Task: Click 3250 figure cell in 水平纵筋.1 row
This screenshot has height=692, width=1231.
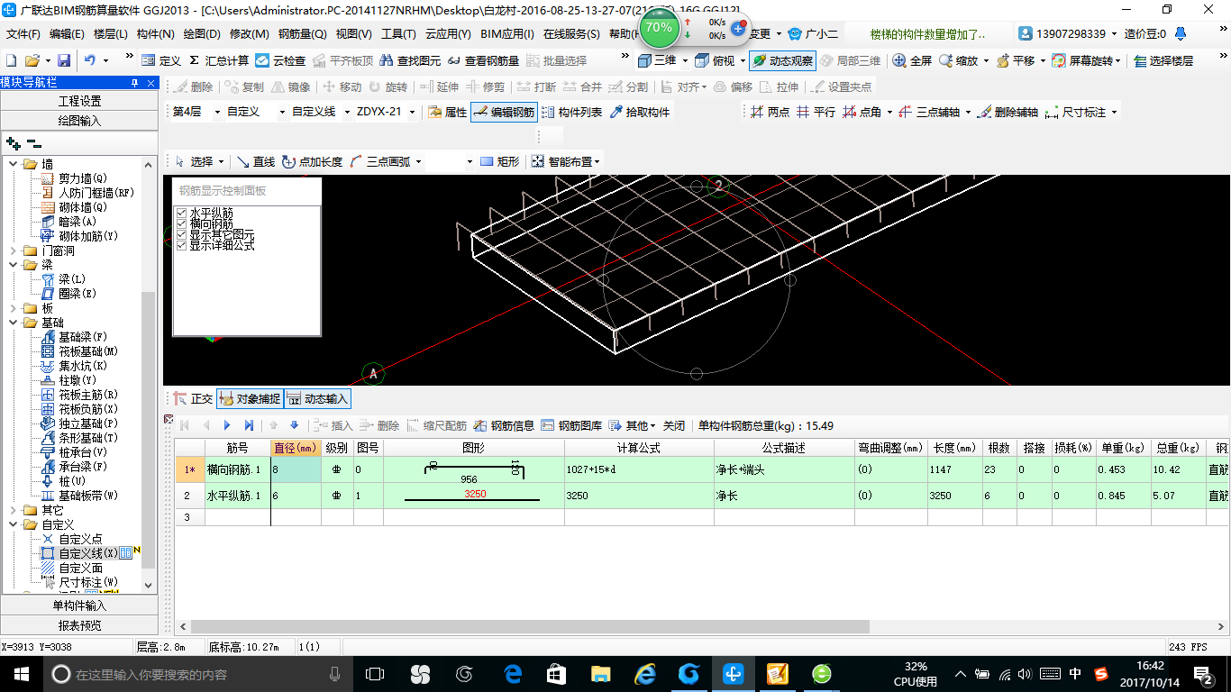Action: coord(474,495)
